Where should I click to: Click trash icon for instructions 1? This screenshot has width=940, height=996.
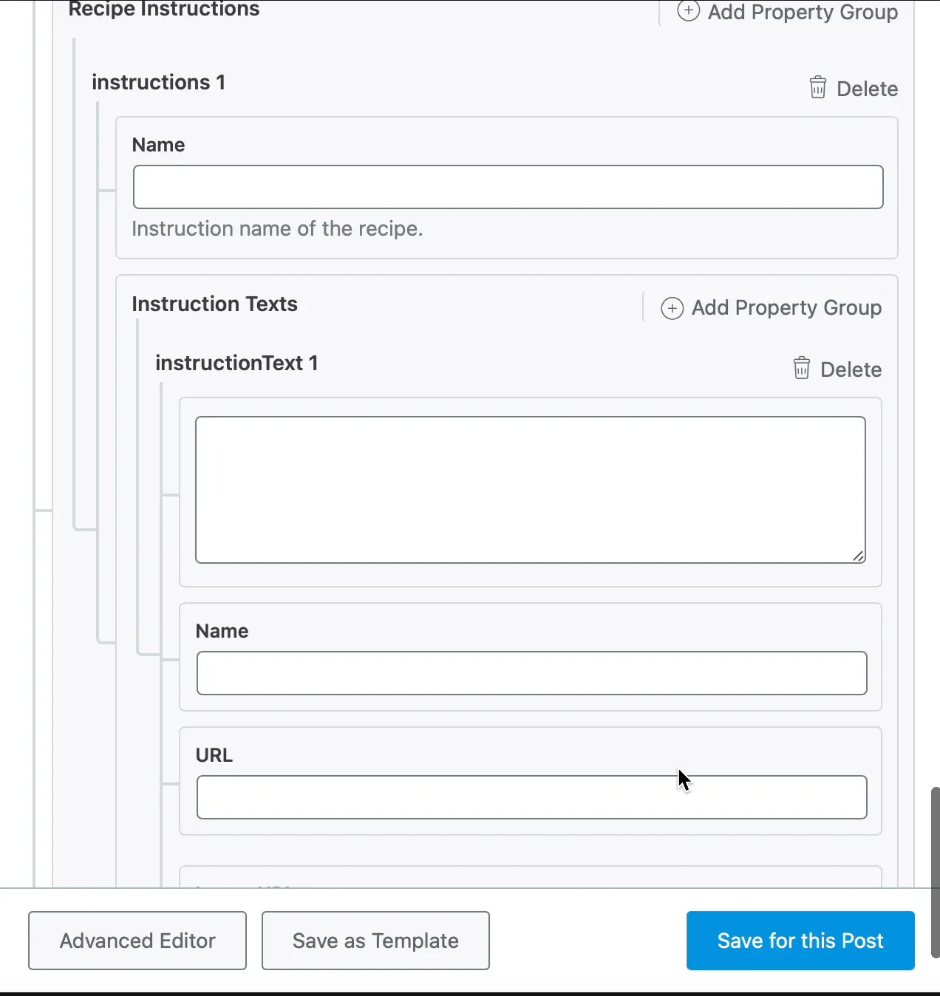click(818, 87)
